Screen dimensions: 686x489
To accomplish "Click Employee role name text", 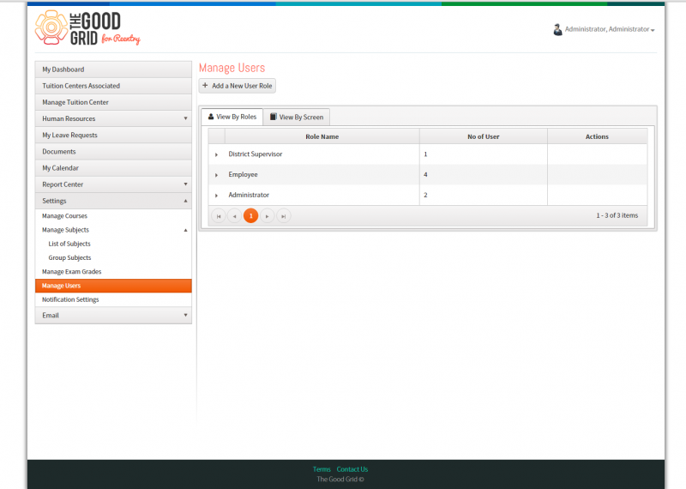I will pyautogui.click(x=243, y=174).
